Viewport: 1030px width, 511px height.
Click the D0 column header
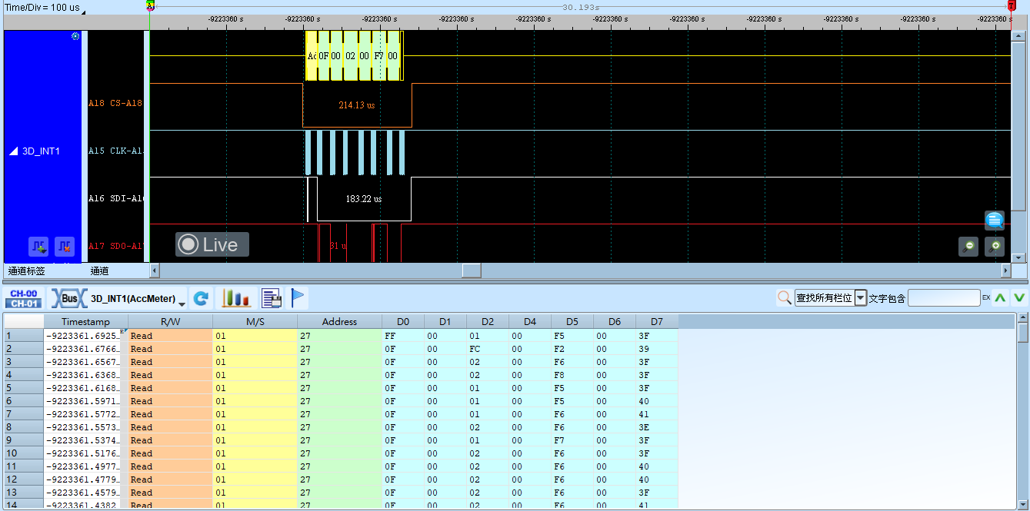point(403,321)
